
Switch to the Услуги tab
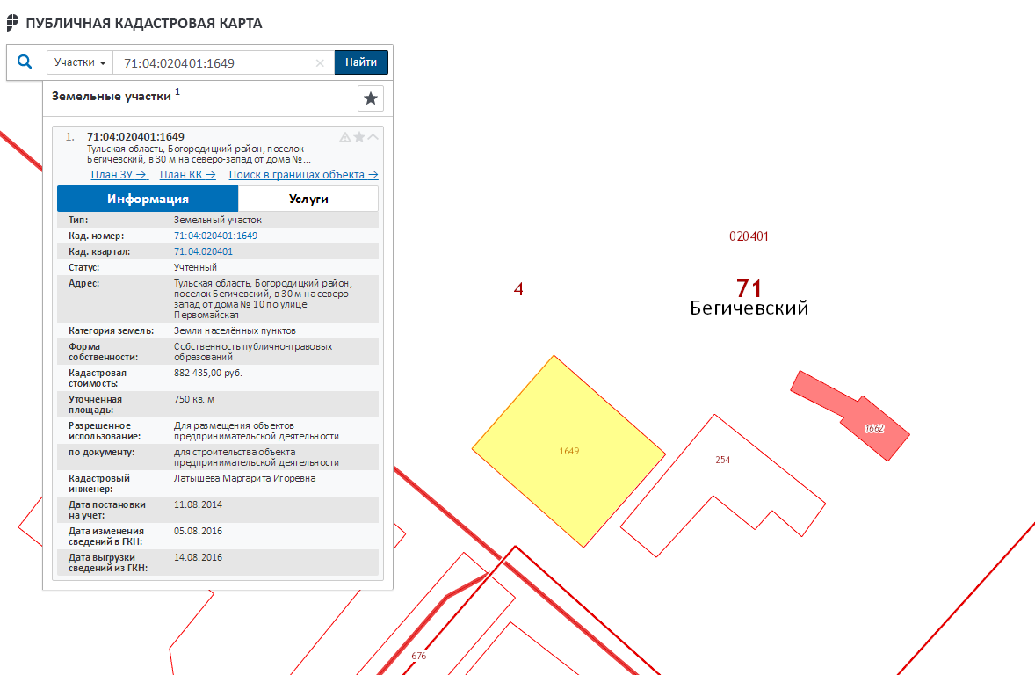[308, 199]
